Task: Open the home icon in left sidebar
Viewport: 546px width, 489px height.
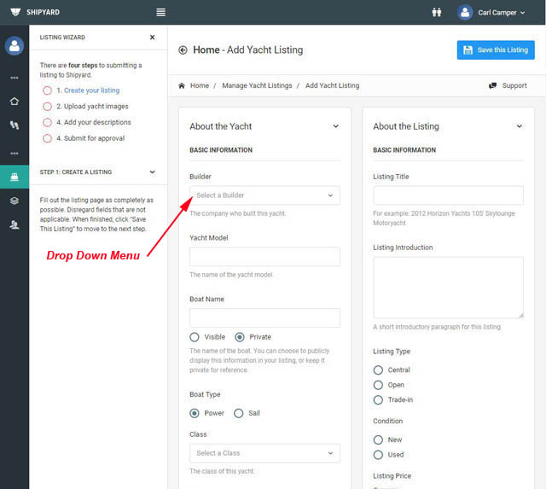Action: (x=14, y=101)
